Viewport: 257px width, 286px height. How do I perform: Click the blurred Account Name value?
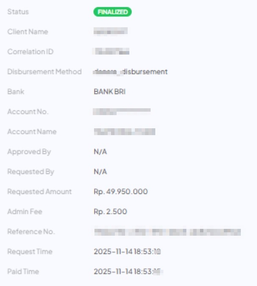pyautogui.click(x=124, y=132)
